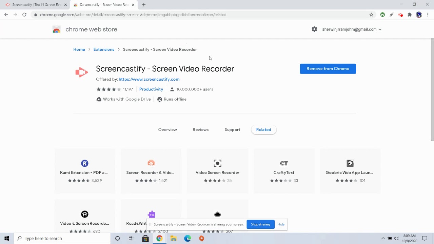
Task: Click the CraftyText CT icon
Action: [x=284, y=163]
